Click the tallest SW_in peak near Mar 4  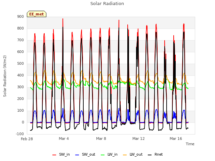(x=63, y=19)
